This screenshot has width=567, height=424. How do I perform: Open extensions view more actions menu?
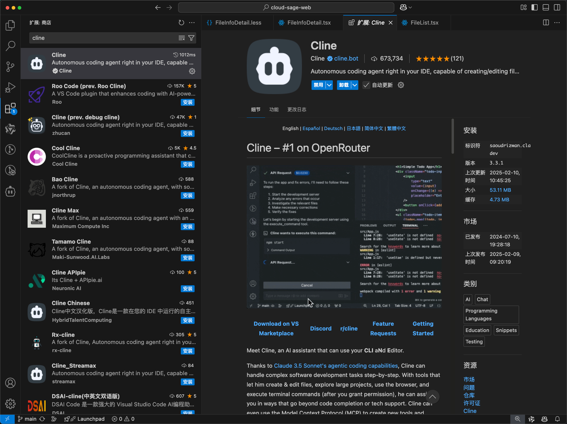tap(192, 22)
